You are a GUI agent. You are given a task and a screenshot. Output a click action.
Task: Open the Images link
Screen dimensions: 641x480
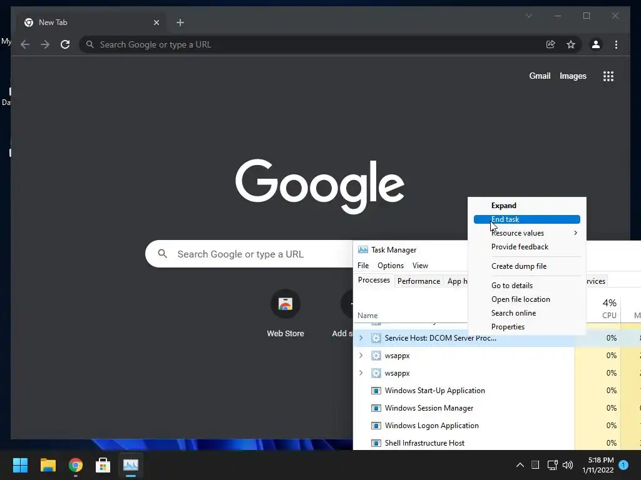pos(573,76)
